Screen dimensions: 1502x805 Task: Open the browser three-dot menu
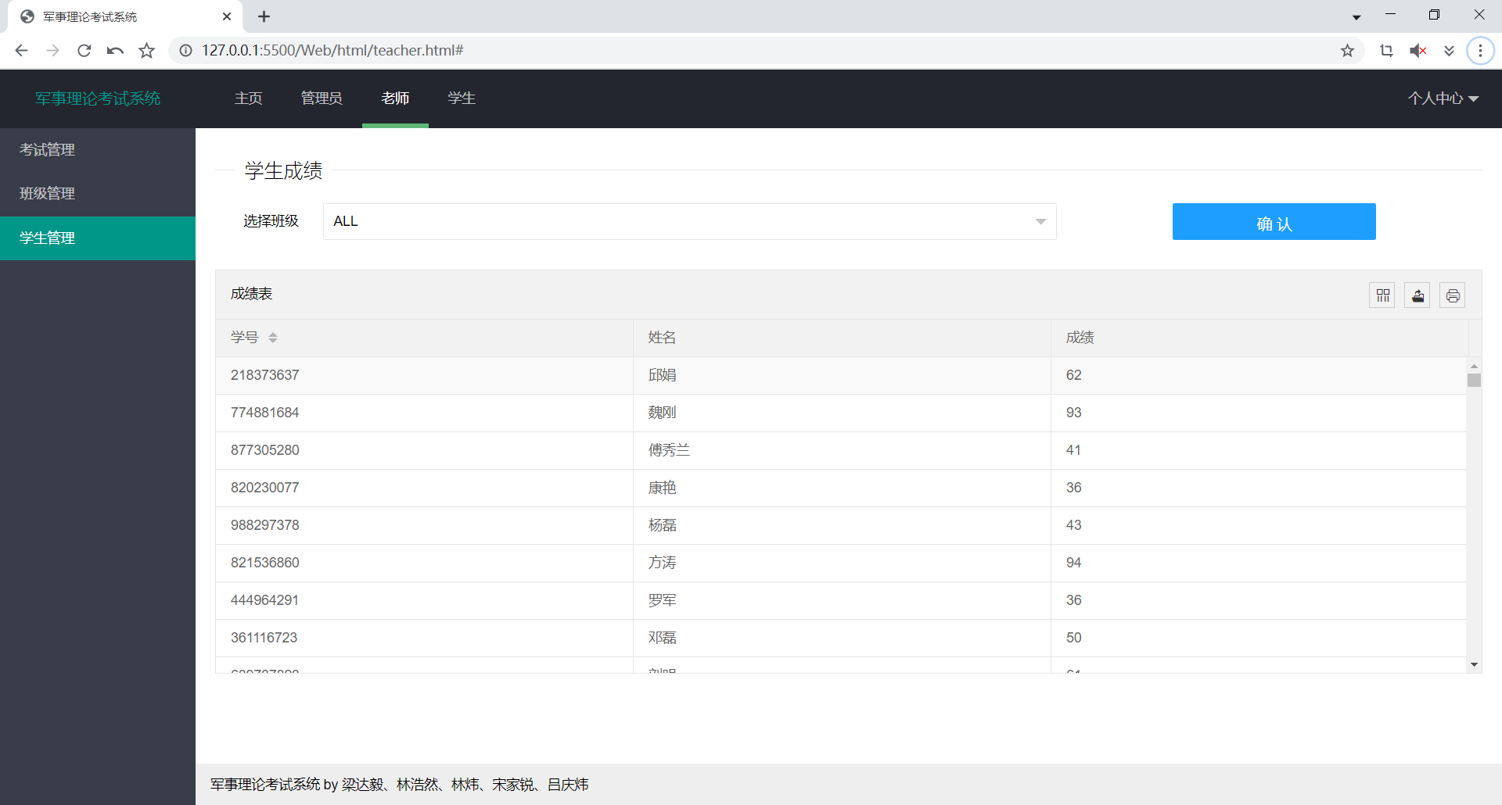pyautogui.click(x=1480, y=51)
